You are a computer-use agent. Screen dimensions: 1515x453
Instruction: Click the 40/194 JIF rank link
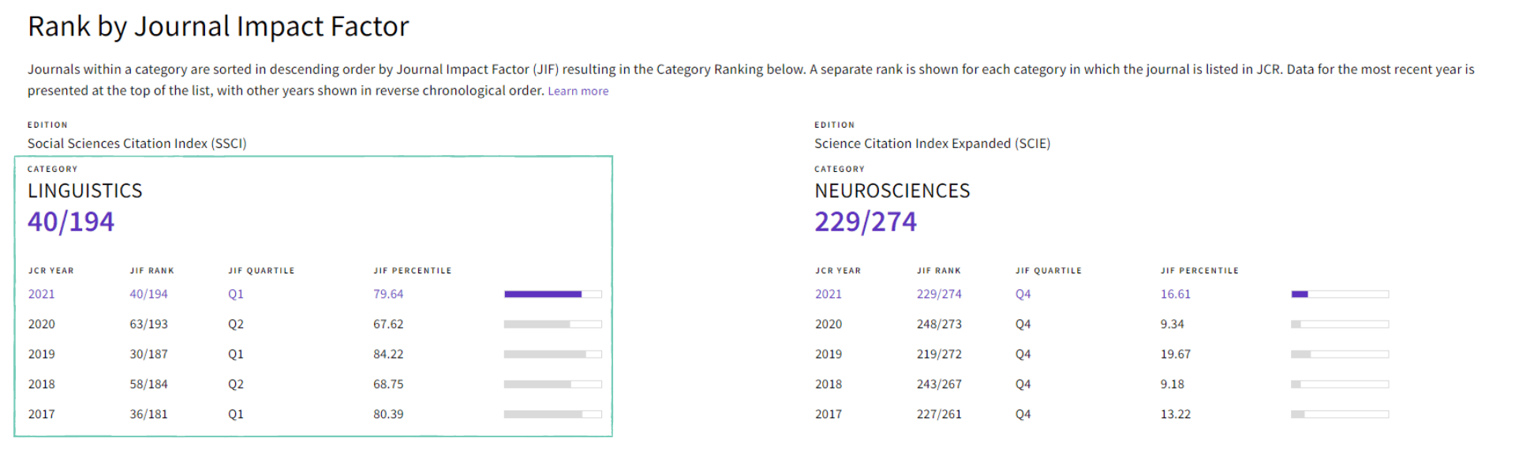148,294
